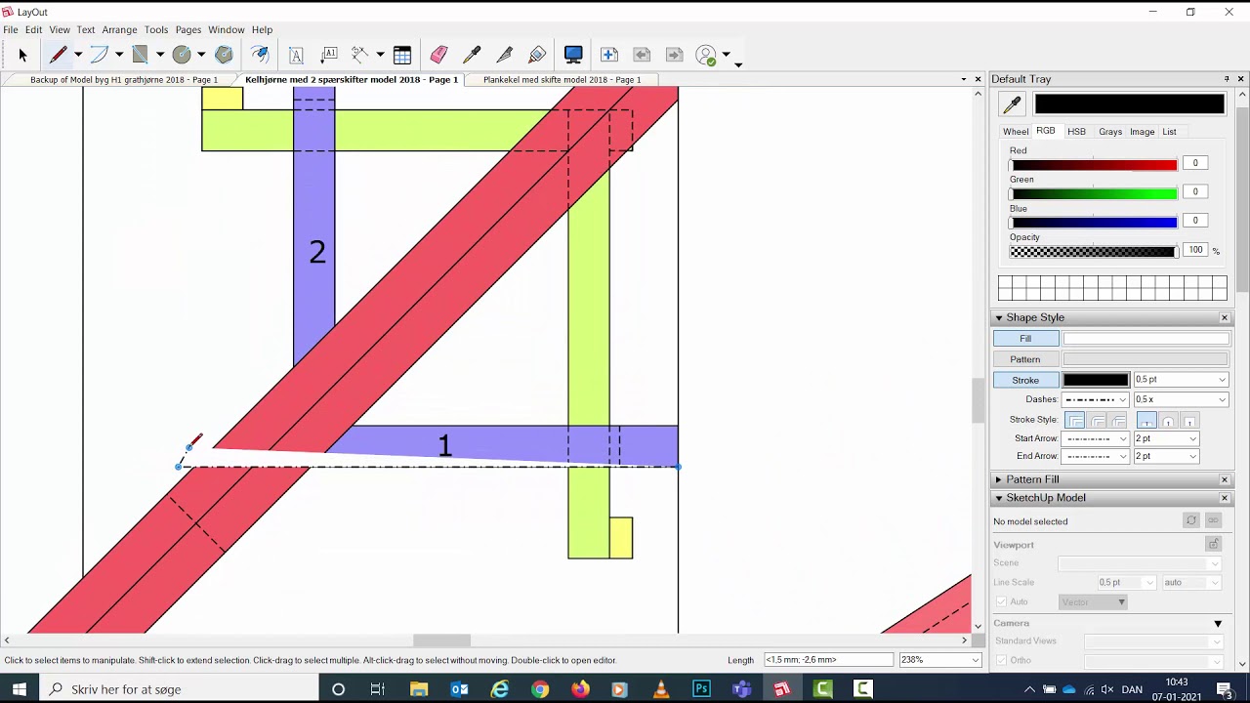The width and height of the screenshot is (1250, 703).
Task: Open Photoshop from the taskbar
Action: click(x=701, y=689)
